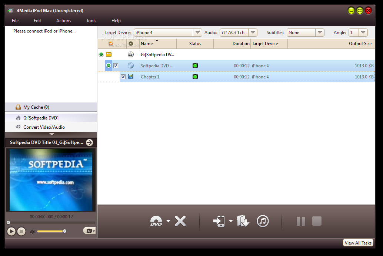Viewport: 383px width, 256px height.
Task: Open the Actions menu
Action: point(64,21)
